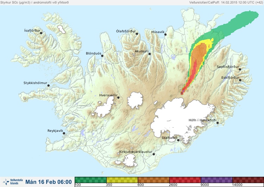The height and width of the screenshot is (187, 264).
Task: Click the Kirkjubæjarklaustur label
Action: (136, 152)
